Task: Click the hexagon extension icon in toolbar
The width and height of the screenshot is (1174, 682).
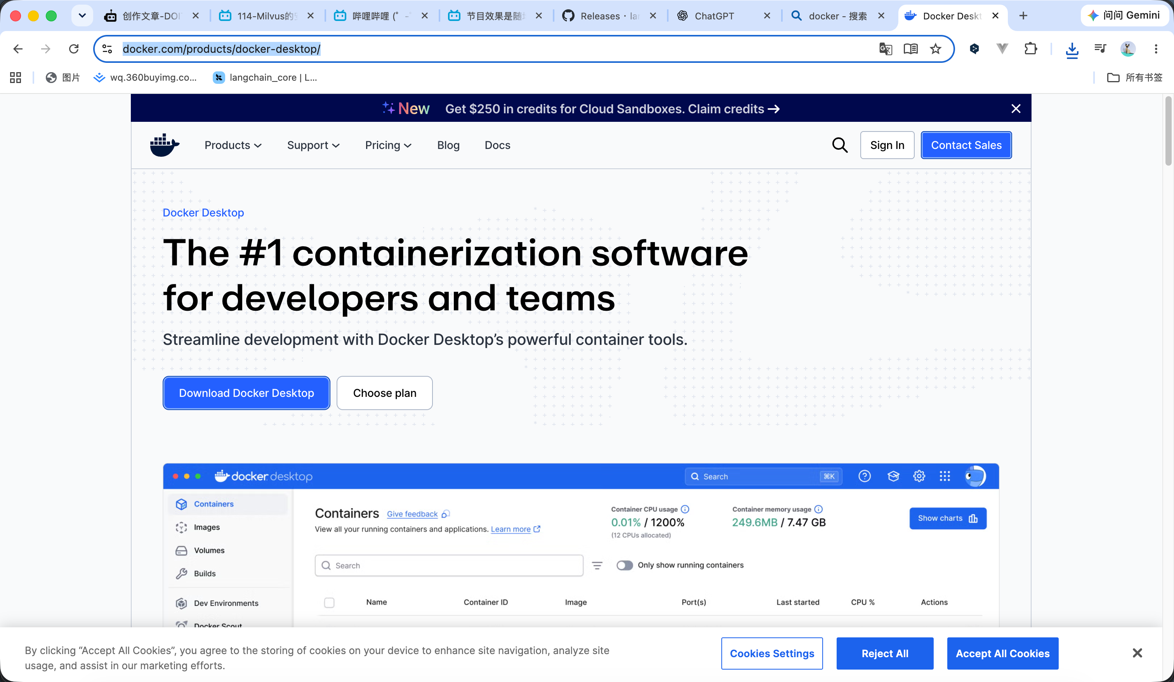Action: click(x=974, y=48)
